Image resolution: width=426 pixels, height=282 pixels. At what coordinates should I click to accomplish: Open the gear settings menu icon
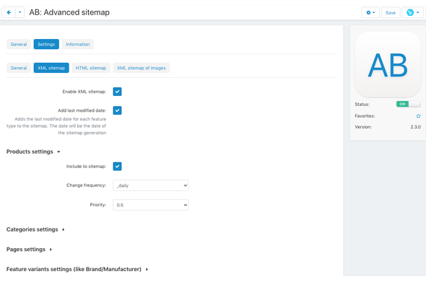(x=370, y=12)
